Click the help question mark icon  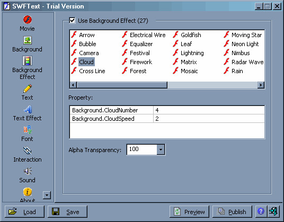tap(261, 211)
